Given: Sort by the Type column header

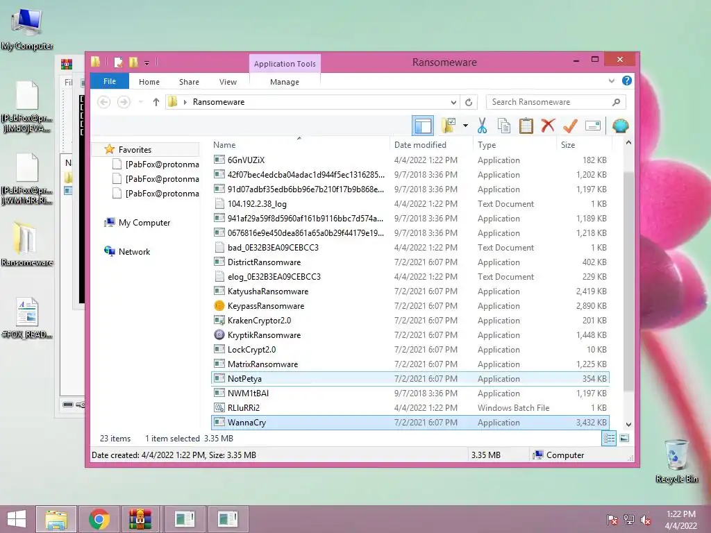Looking at the screenshot, I should tap(487, 145).
